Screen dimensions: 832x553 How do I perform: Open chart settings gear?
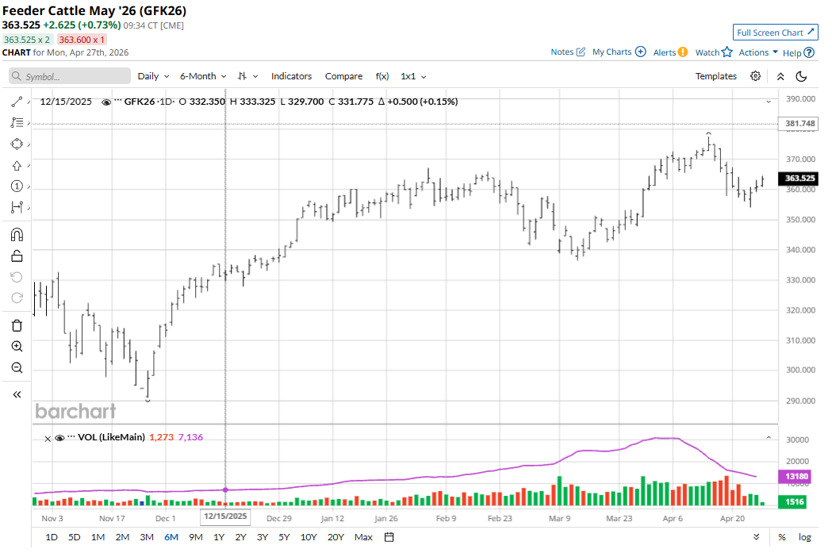point(755,76)
